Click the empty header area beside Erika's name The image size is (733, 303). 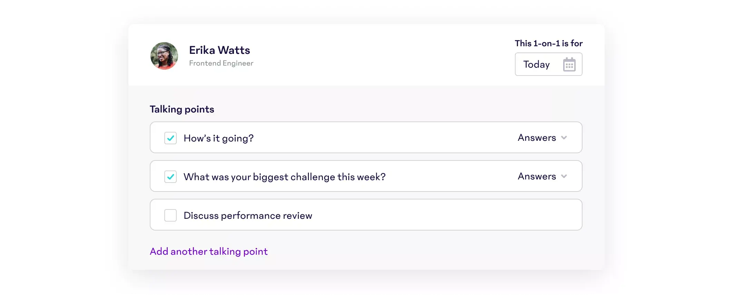380,55
